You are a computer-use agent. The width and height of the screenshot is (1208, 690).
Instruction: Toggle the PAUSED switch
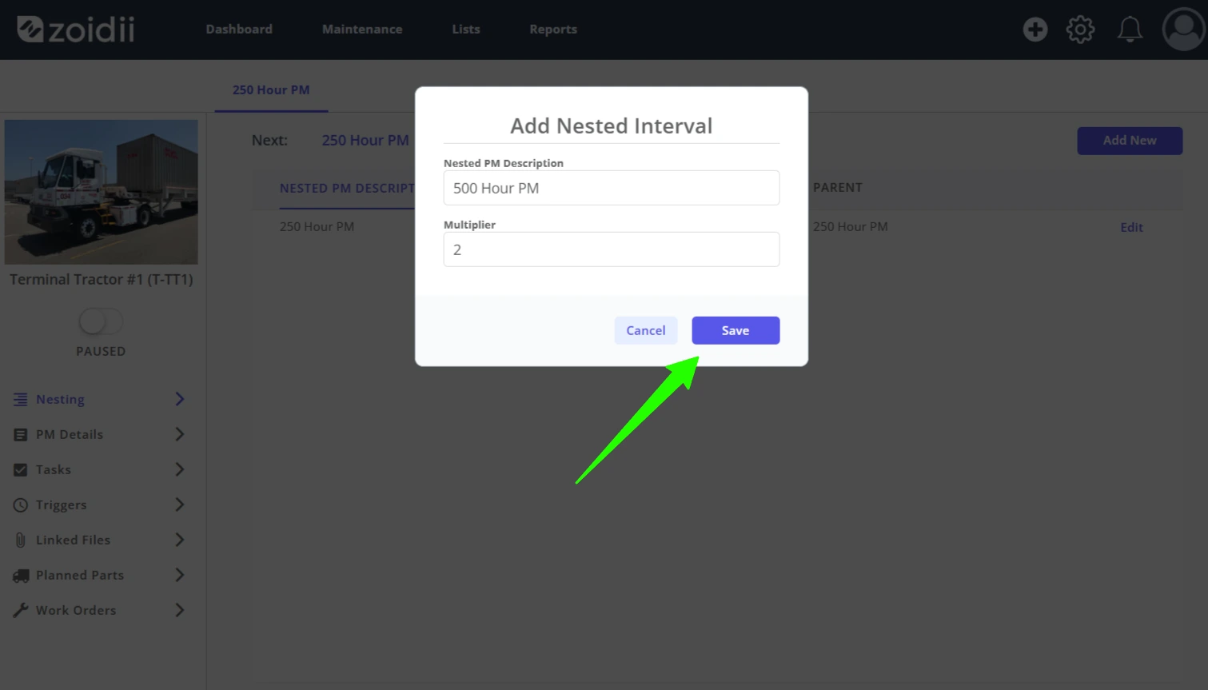101,321
